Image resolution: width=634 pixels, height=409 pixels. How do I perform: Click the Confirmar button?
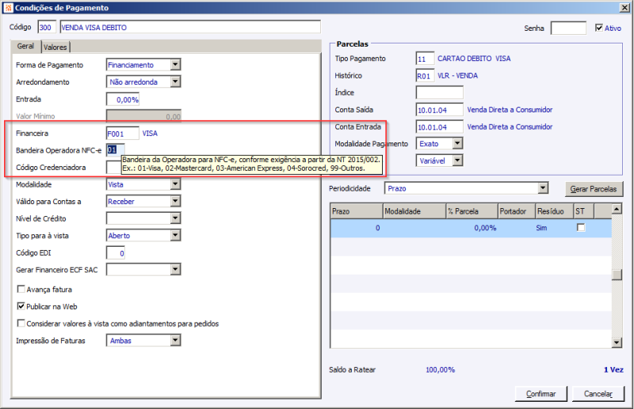[541, 394]
